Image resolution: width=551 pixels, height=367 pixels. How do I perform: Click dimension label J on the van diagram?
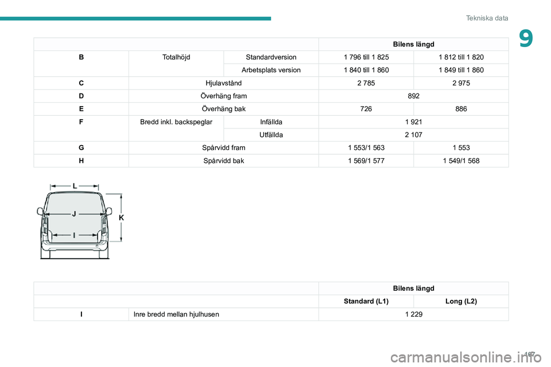(x=74, y=214)
